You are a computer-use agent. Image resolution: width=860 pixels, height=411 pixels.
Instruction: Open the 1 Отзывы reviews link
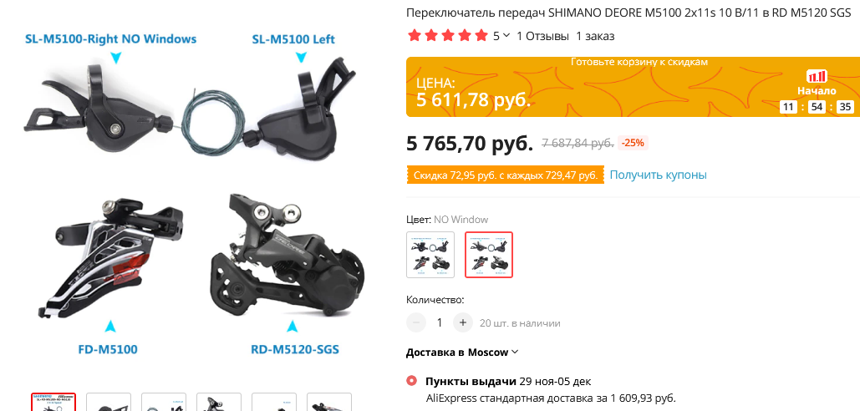(x=543, y=36)
